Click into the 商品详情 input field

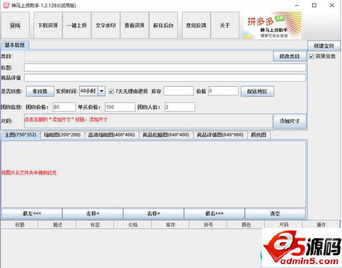point(165,78)
